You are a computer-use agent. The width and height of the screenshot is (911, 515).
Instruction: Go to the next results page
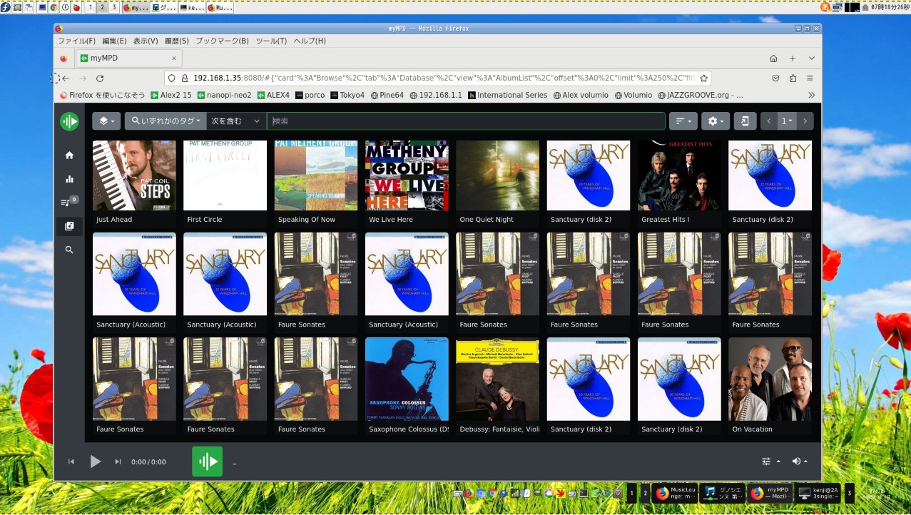coord(805,121)
